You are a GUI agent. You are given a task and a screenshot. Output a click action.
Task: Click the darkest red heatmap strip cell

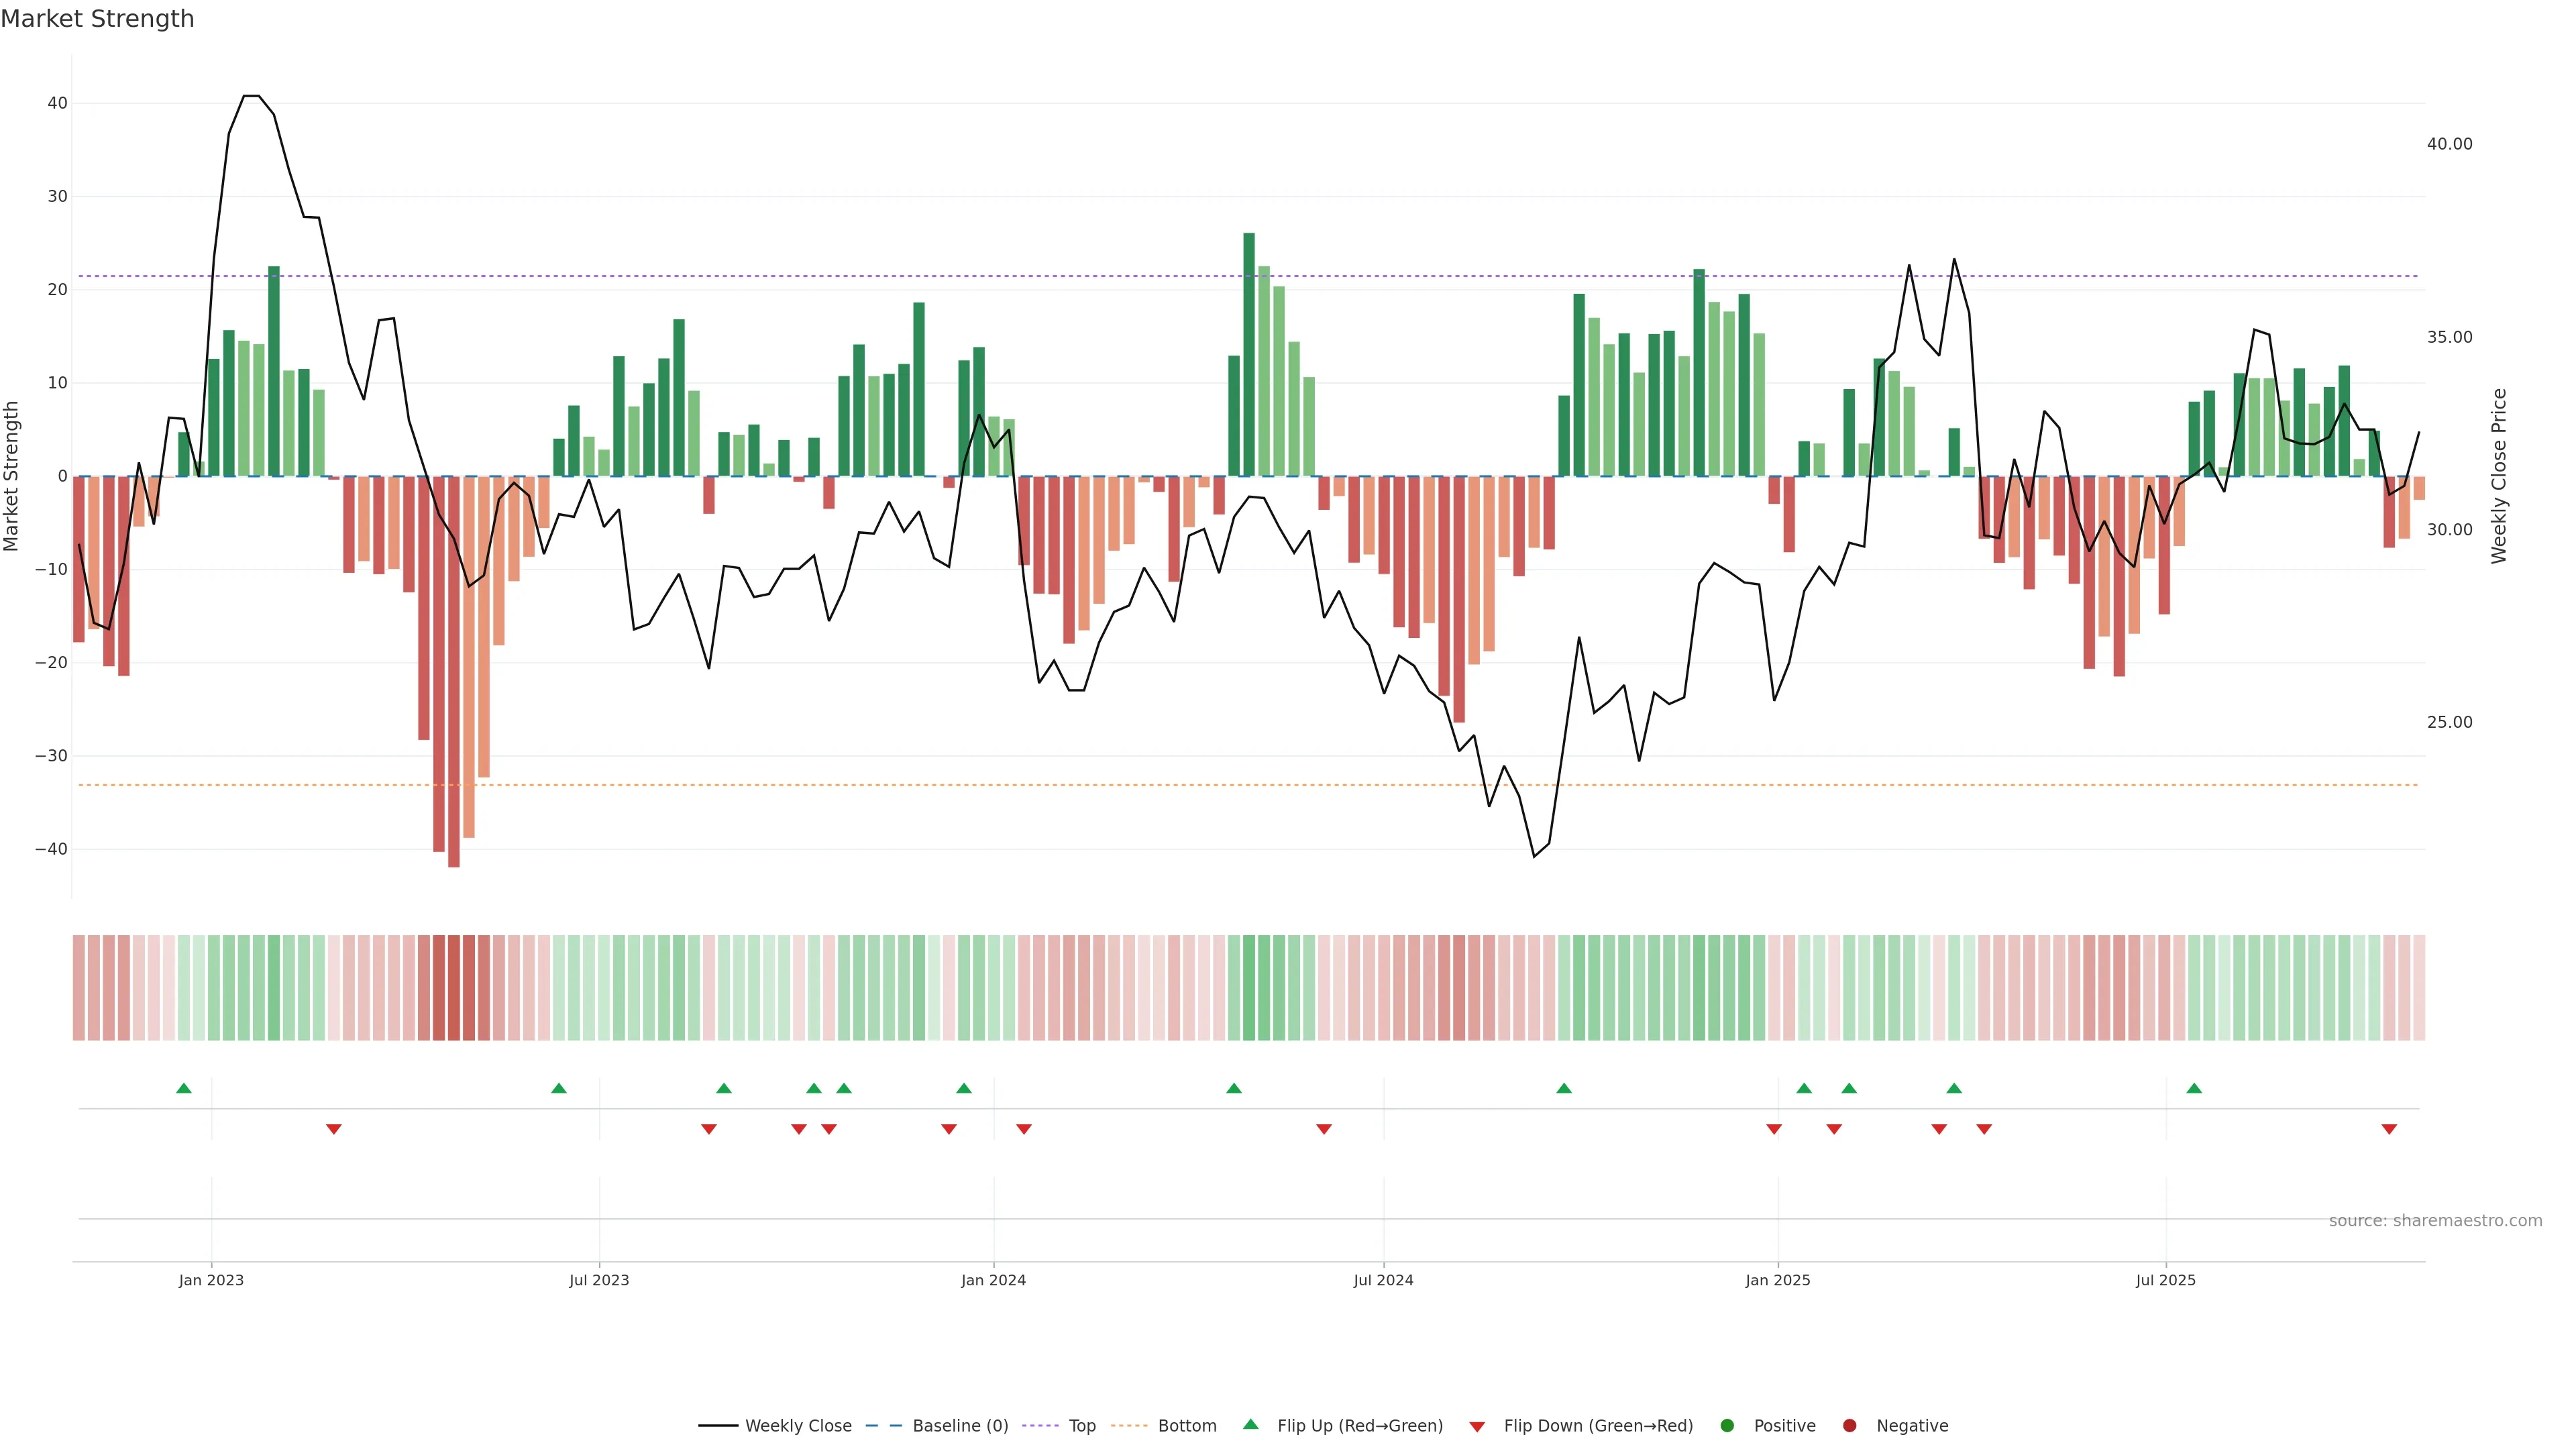(454, 988)
